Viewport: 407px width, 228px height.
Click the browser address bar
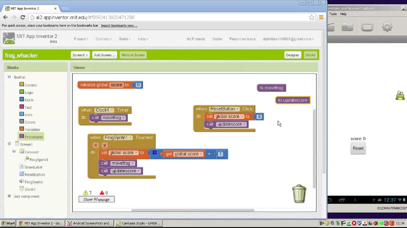pyautogui.click(x=169, y=17)
